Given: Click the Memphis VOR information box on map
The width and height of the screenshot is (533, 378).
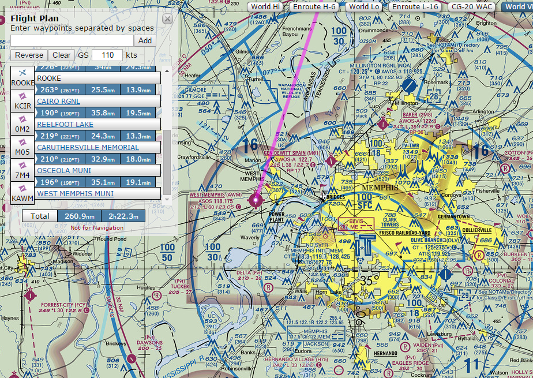Looking at the screenshot, I should [x=316, y=334].
